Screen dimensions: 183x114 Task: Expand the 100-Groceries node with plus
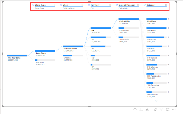click(168, 83)
